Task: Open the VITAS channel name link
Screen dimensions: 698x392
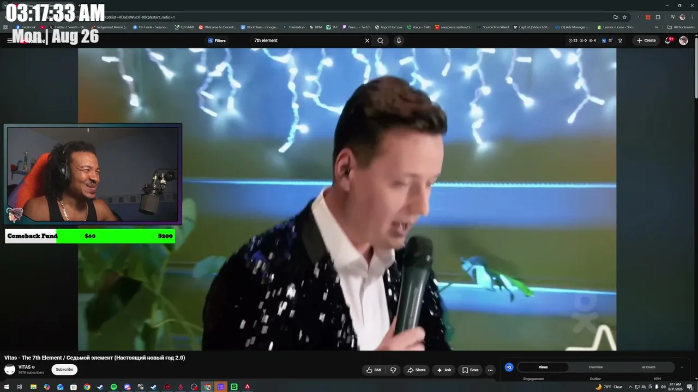Action: coord(25,367)
